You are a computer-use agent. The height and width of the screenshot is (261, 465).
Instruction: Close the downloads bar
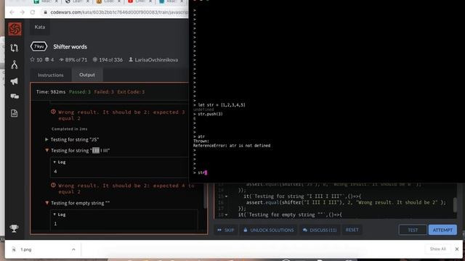457,249
